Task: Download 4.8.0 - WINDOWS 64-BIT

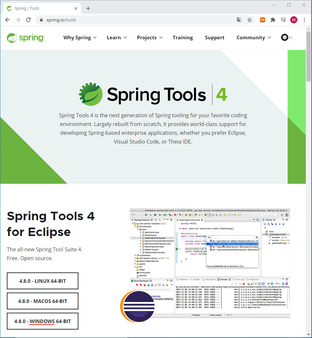Action: click(43, 321)
